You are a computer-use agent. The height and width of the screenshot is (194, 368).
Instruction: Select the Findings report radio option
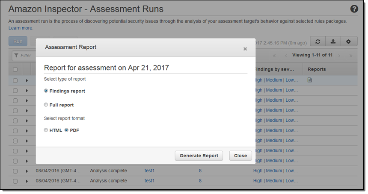click(46, 91)
